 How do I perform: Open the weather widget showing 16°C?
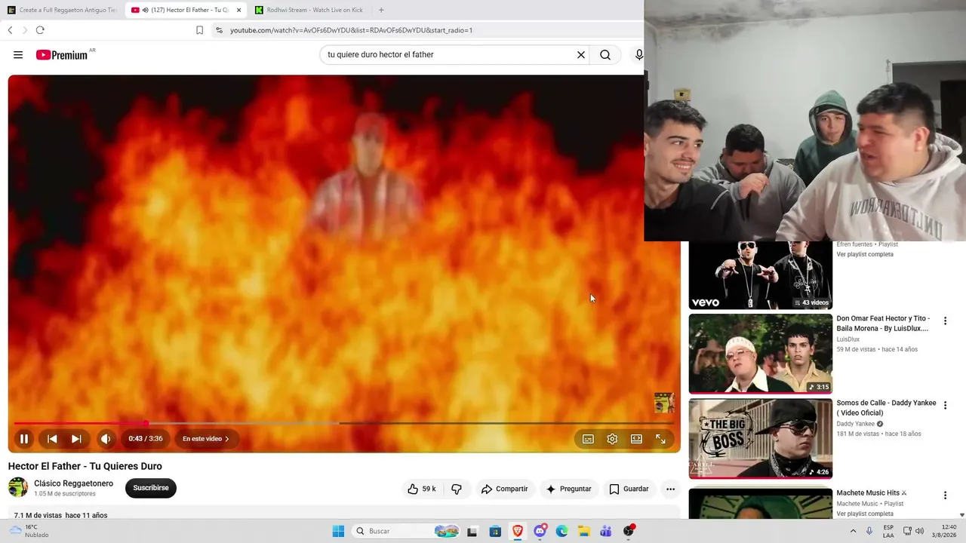(29, 531)
